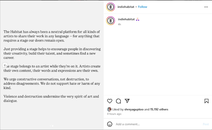Like the post with the heart icon

110,101
